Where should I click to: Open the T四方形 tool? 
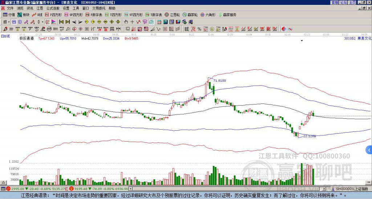pyautogui.click(x=113, y=15)
